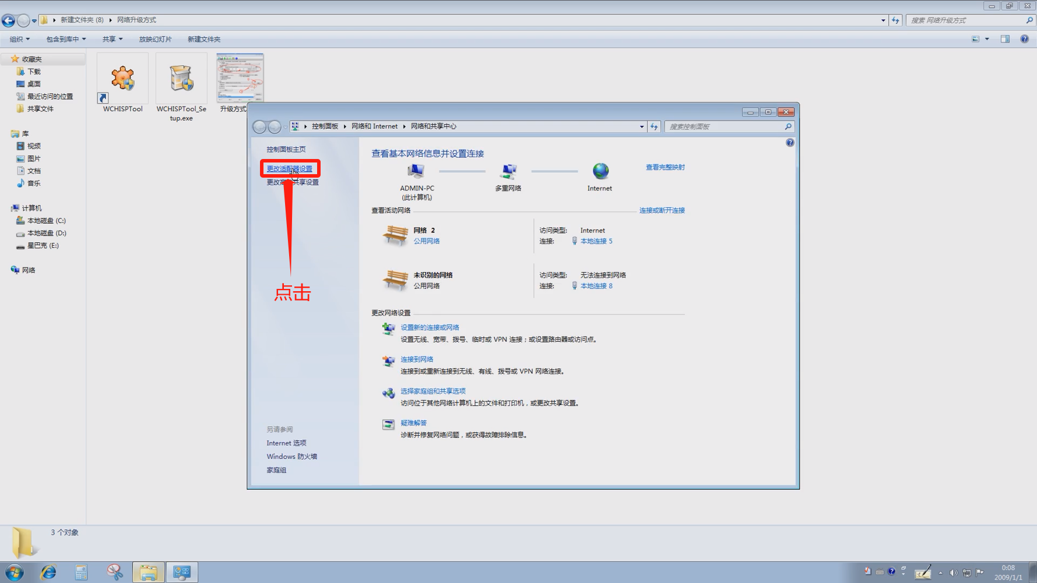
Task: Click the taskbar volume speaker icon
Action: point(953,573)
